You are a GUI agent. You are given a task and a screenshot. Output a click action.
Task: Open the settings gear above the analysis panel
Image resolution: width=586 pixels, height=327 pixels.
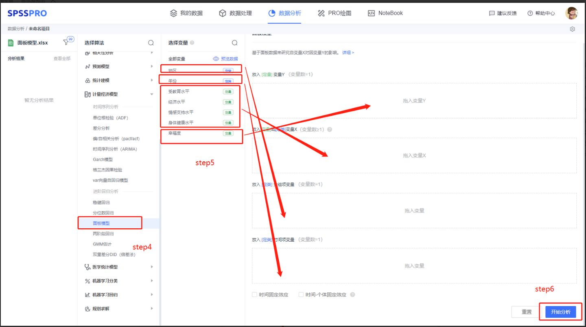click(x=572, y=29)
